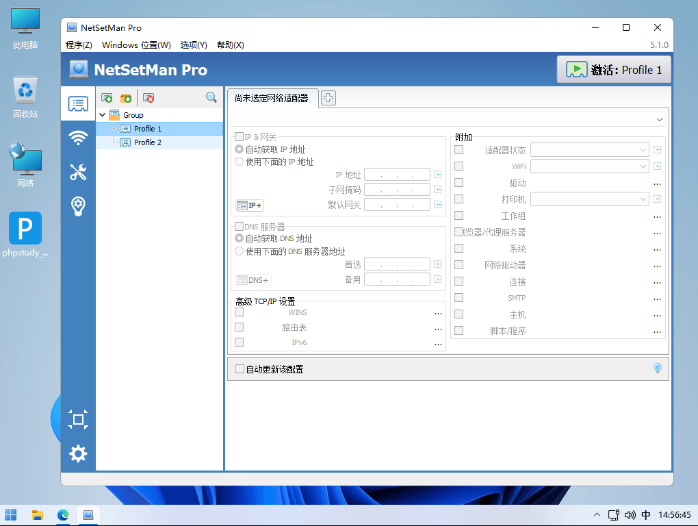The width and height of the screenshot is (698, 526).
Task: Select 尚未选定网络适配器 tab
Action: coord(272,99)
